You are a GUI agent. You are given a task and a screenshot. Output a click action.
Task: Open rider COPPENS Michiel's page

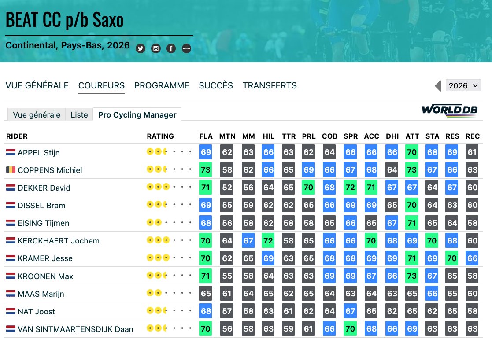(x=50, y=170)
